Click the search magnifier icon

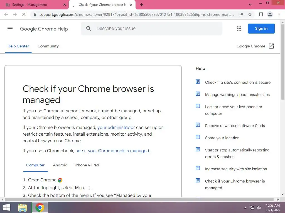(89, 29)
